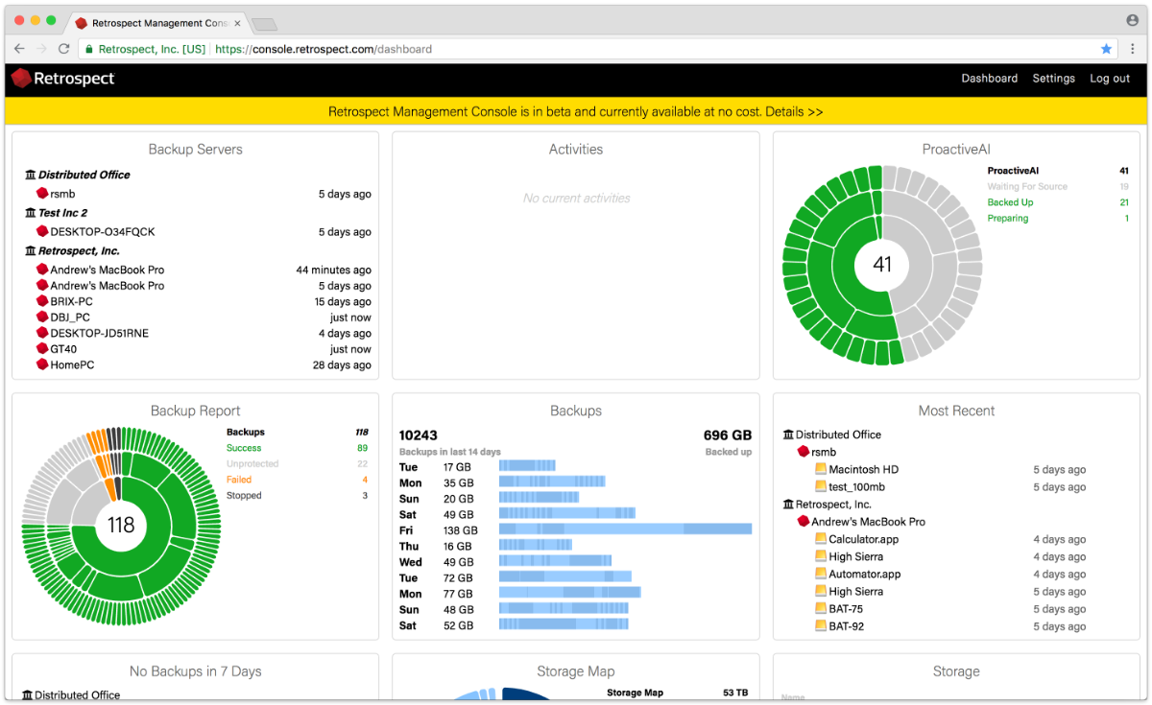
Task: Click the Friday 138 GB backup bar
Action: tap(625, 529)
